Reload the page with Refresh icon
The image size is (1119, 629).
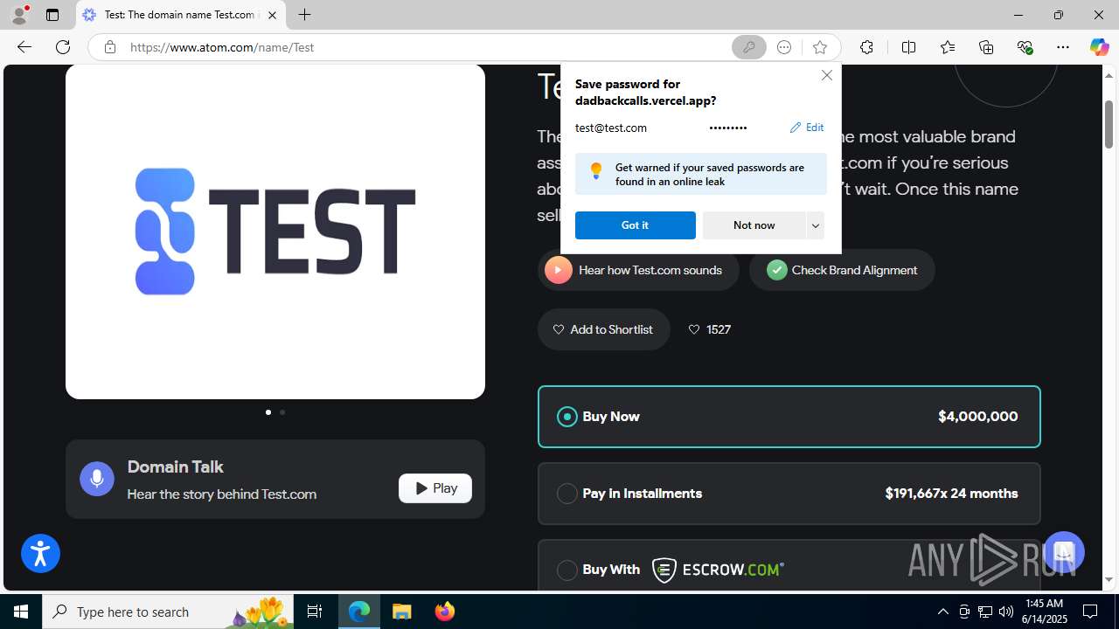pos(63,47)
